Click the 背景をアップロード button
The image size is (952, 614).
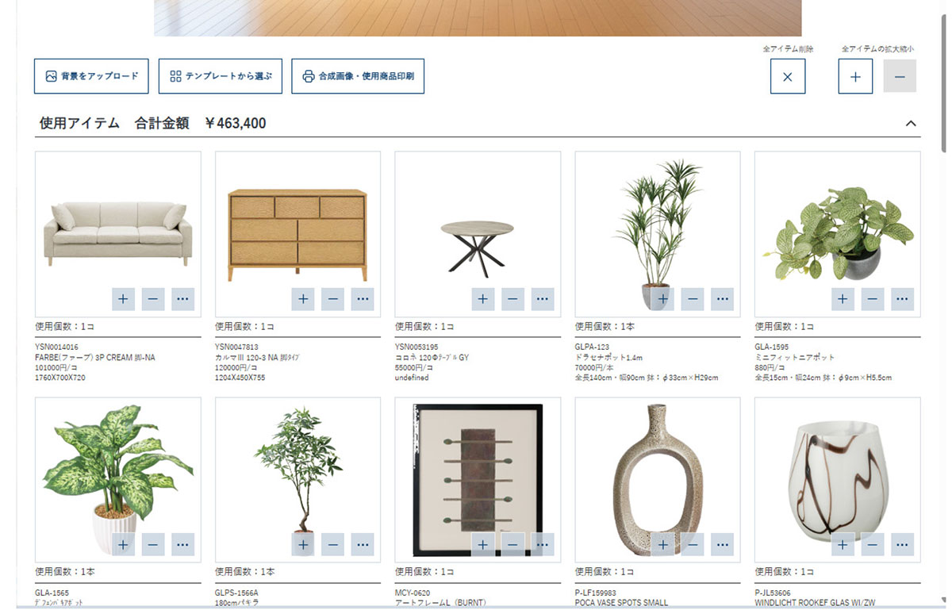(x=91, y=76)
